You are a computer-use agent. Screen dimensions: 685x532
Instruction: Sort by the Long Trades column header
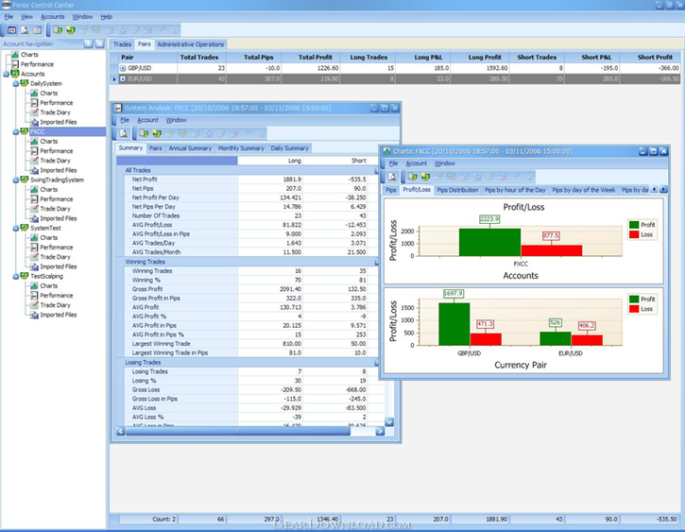point(368,58)
